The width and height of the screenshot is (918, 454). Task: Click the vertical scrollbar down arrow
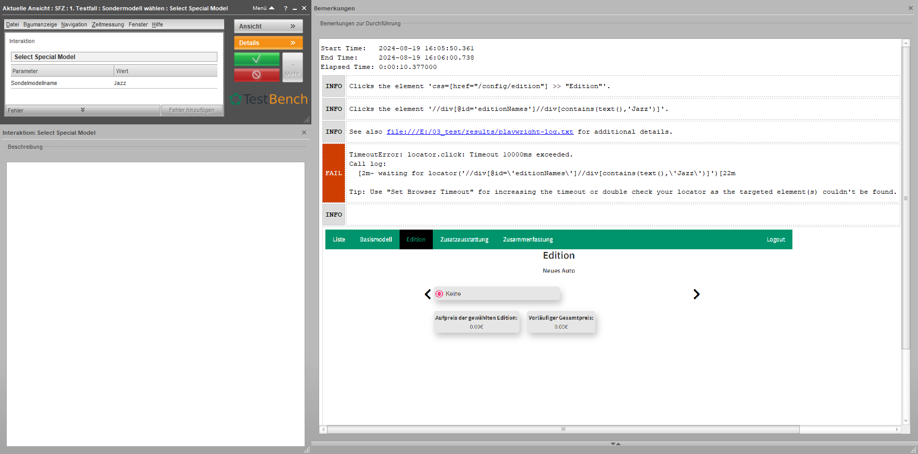pos(906,421)
